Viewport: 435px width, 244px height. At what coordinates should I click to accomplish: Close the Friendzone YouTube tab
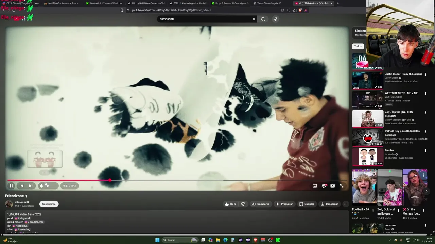[x=331, y=3]
